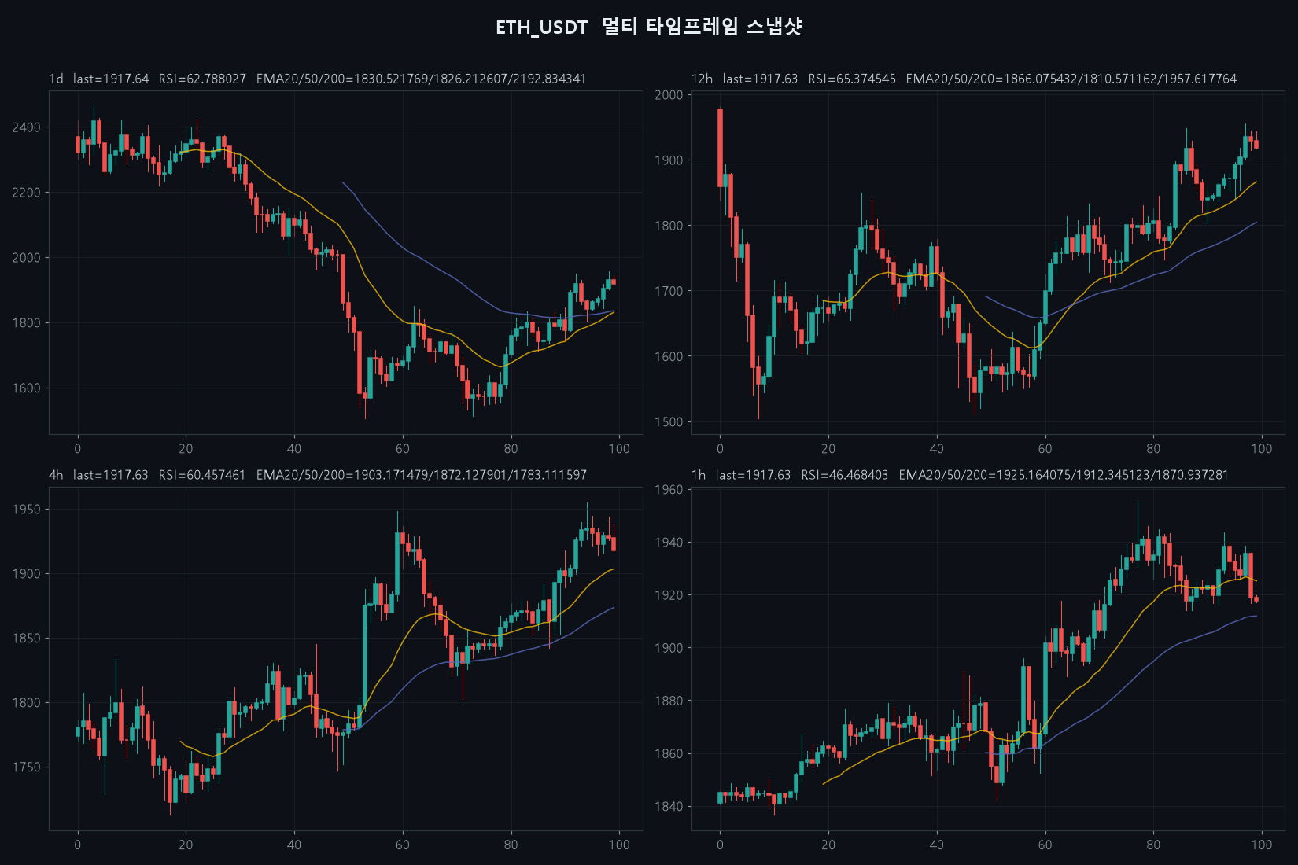Click x-axis label 20 under 4h chart
This screenshot has width=1298, height=865.
[186, 845]
